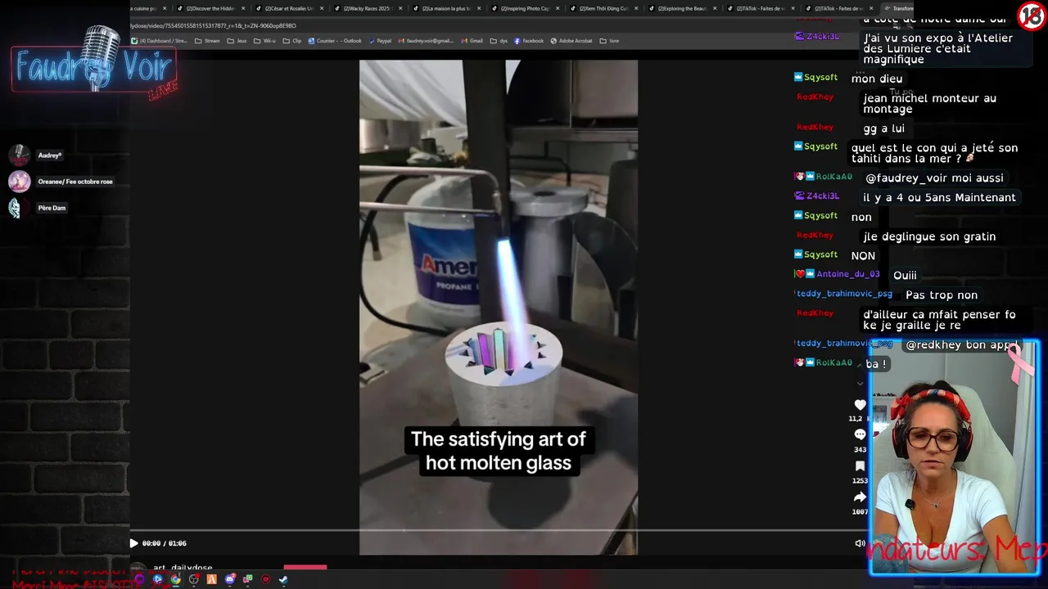Switch to the Transform tab
This screenshot has height=589, width=1048.
coord(898,8)
